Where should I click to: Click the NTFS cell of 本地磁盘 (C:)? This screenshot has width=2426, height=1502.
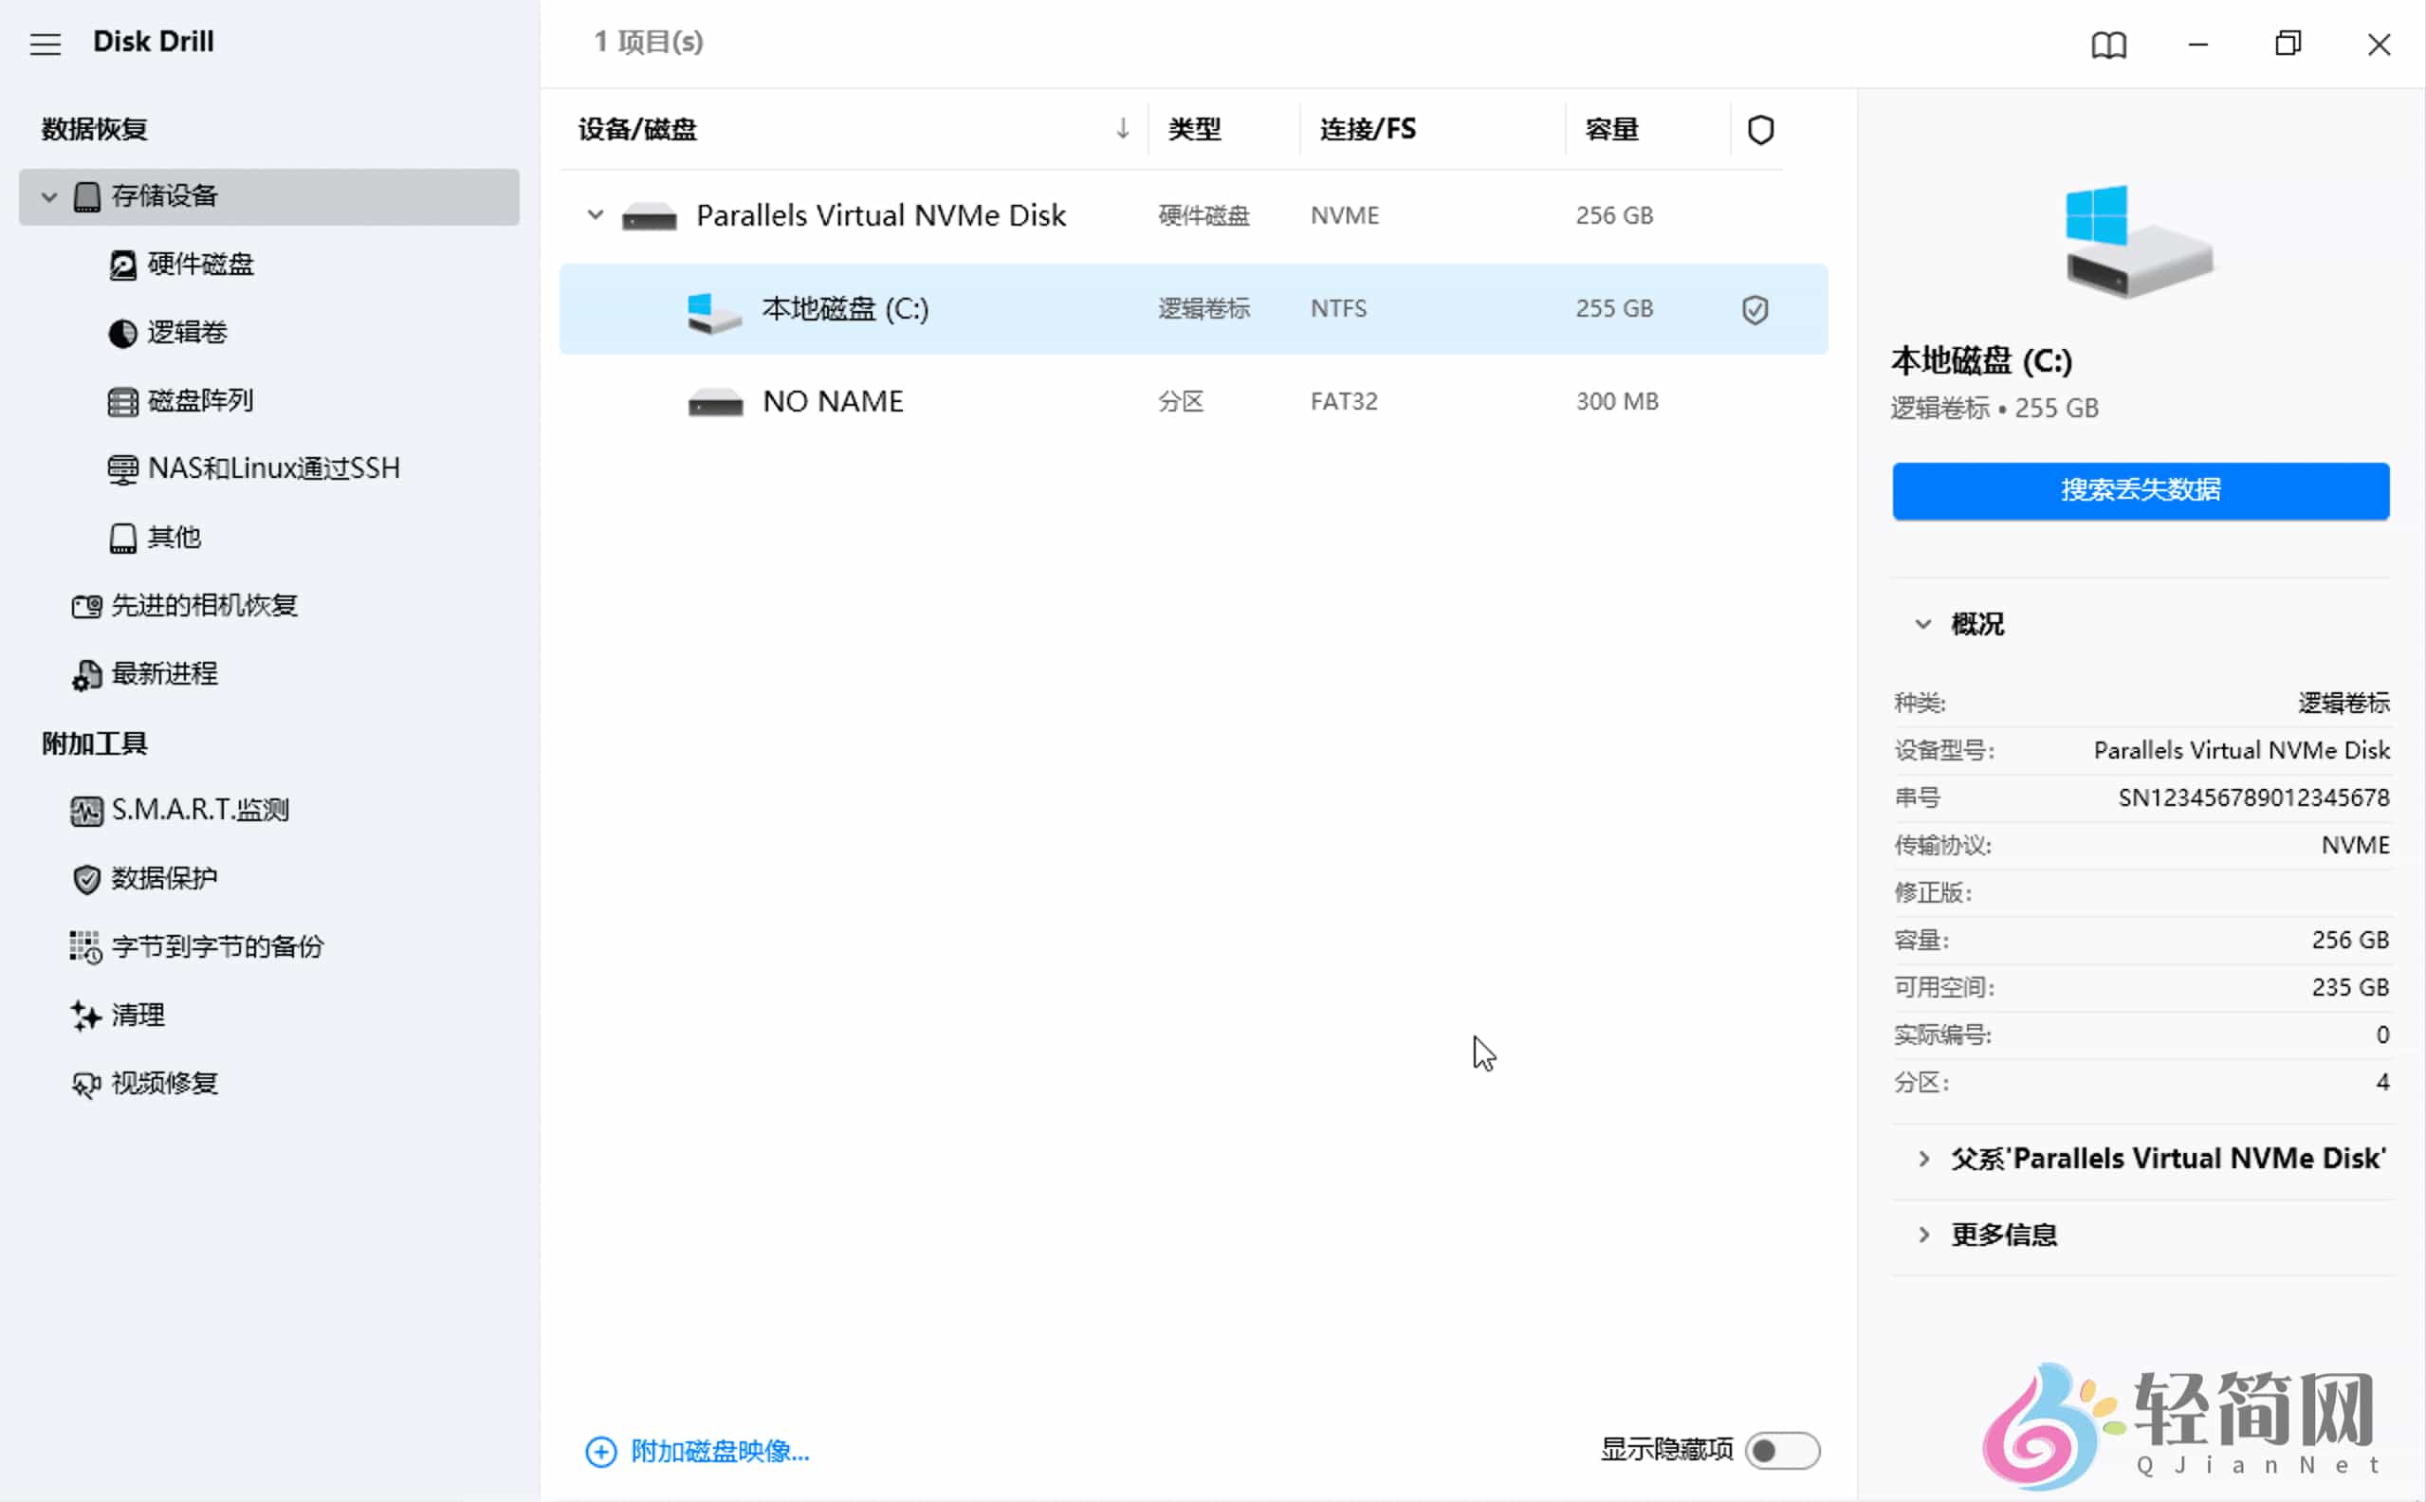click(1337, 309)
